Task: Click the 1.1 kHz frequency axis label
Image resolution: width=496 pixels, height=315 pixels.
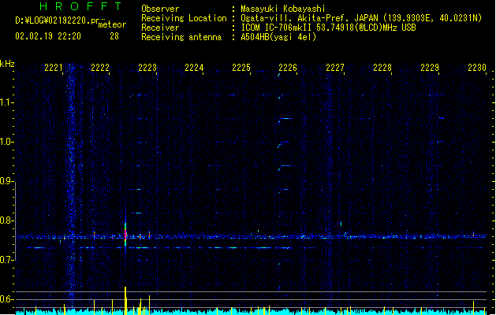Action: pyautogui.click(x=6, y=102)
